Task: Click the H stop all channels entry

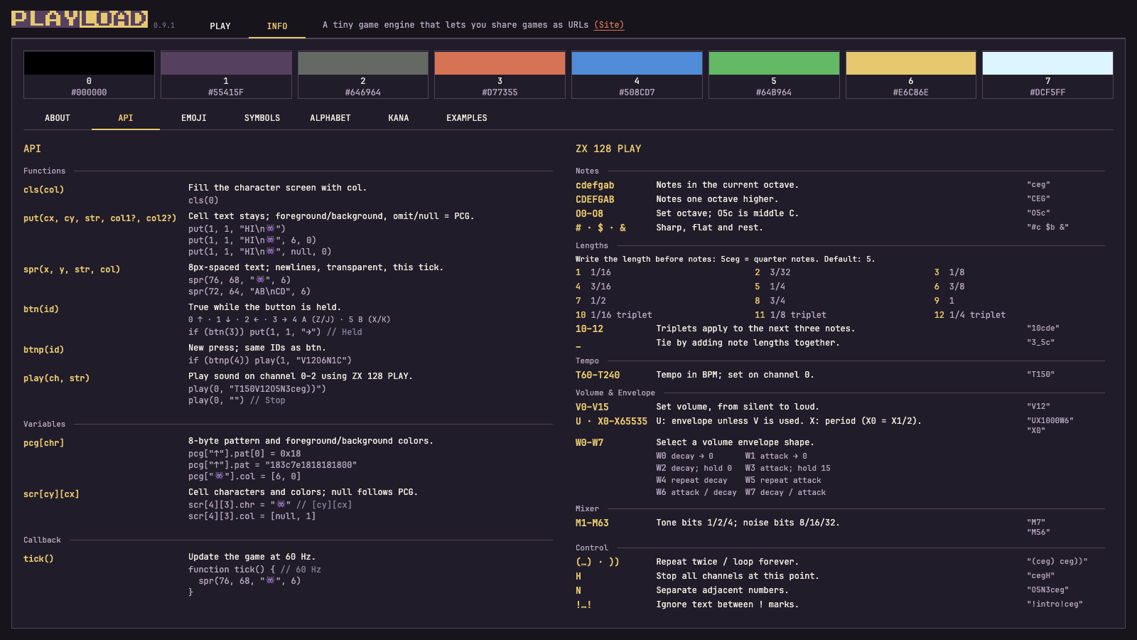Action: (x=578, y=577)
